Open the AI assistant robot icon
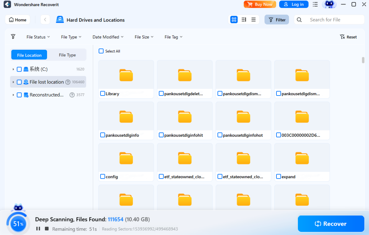 (329, 5)
